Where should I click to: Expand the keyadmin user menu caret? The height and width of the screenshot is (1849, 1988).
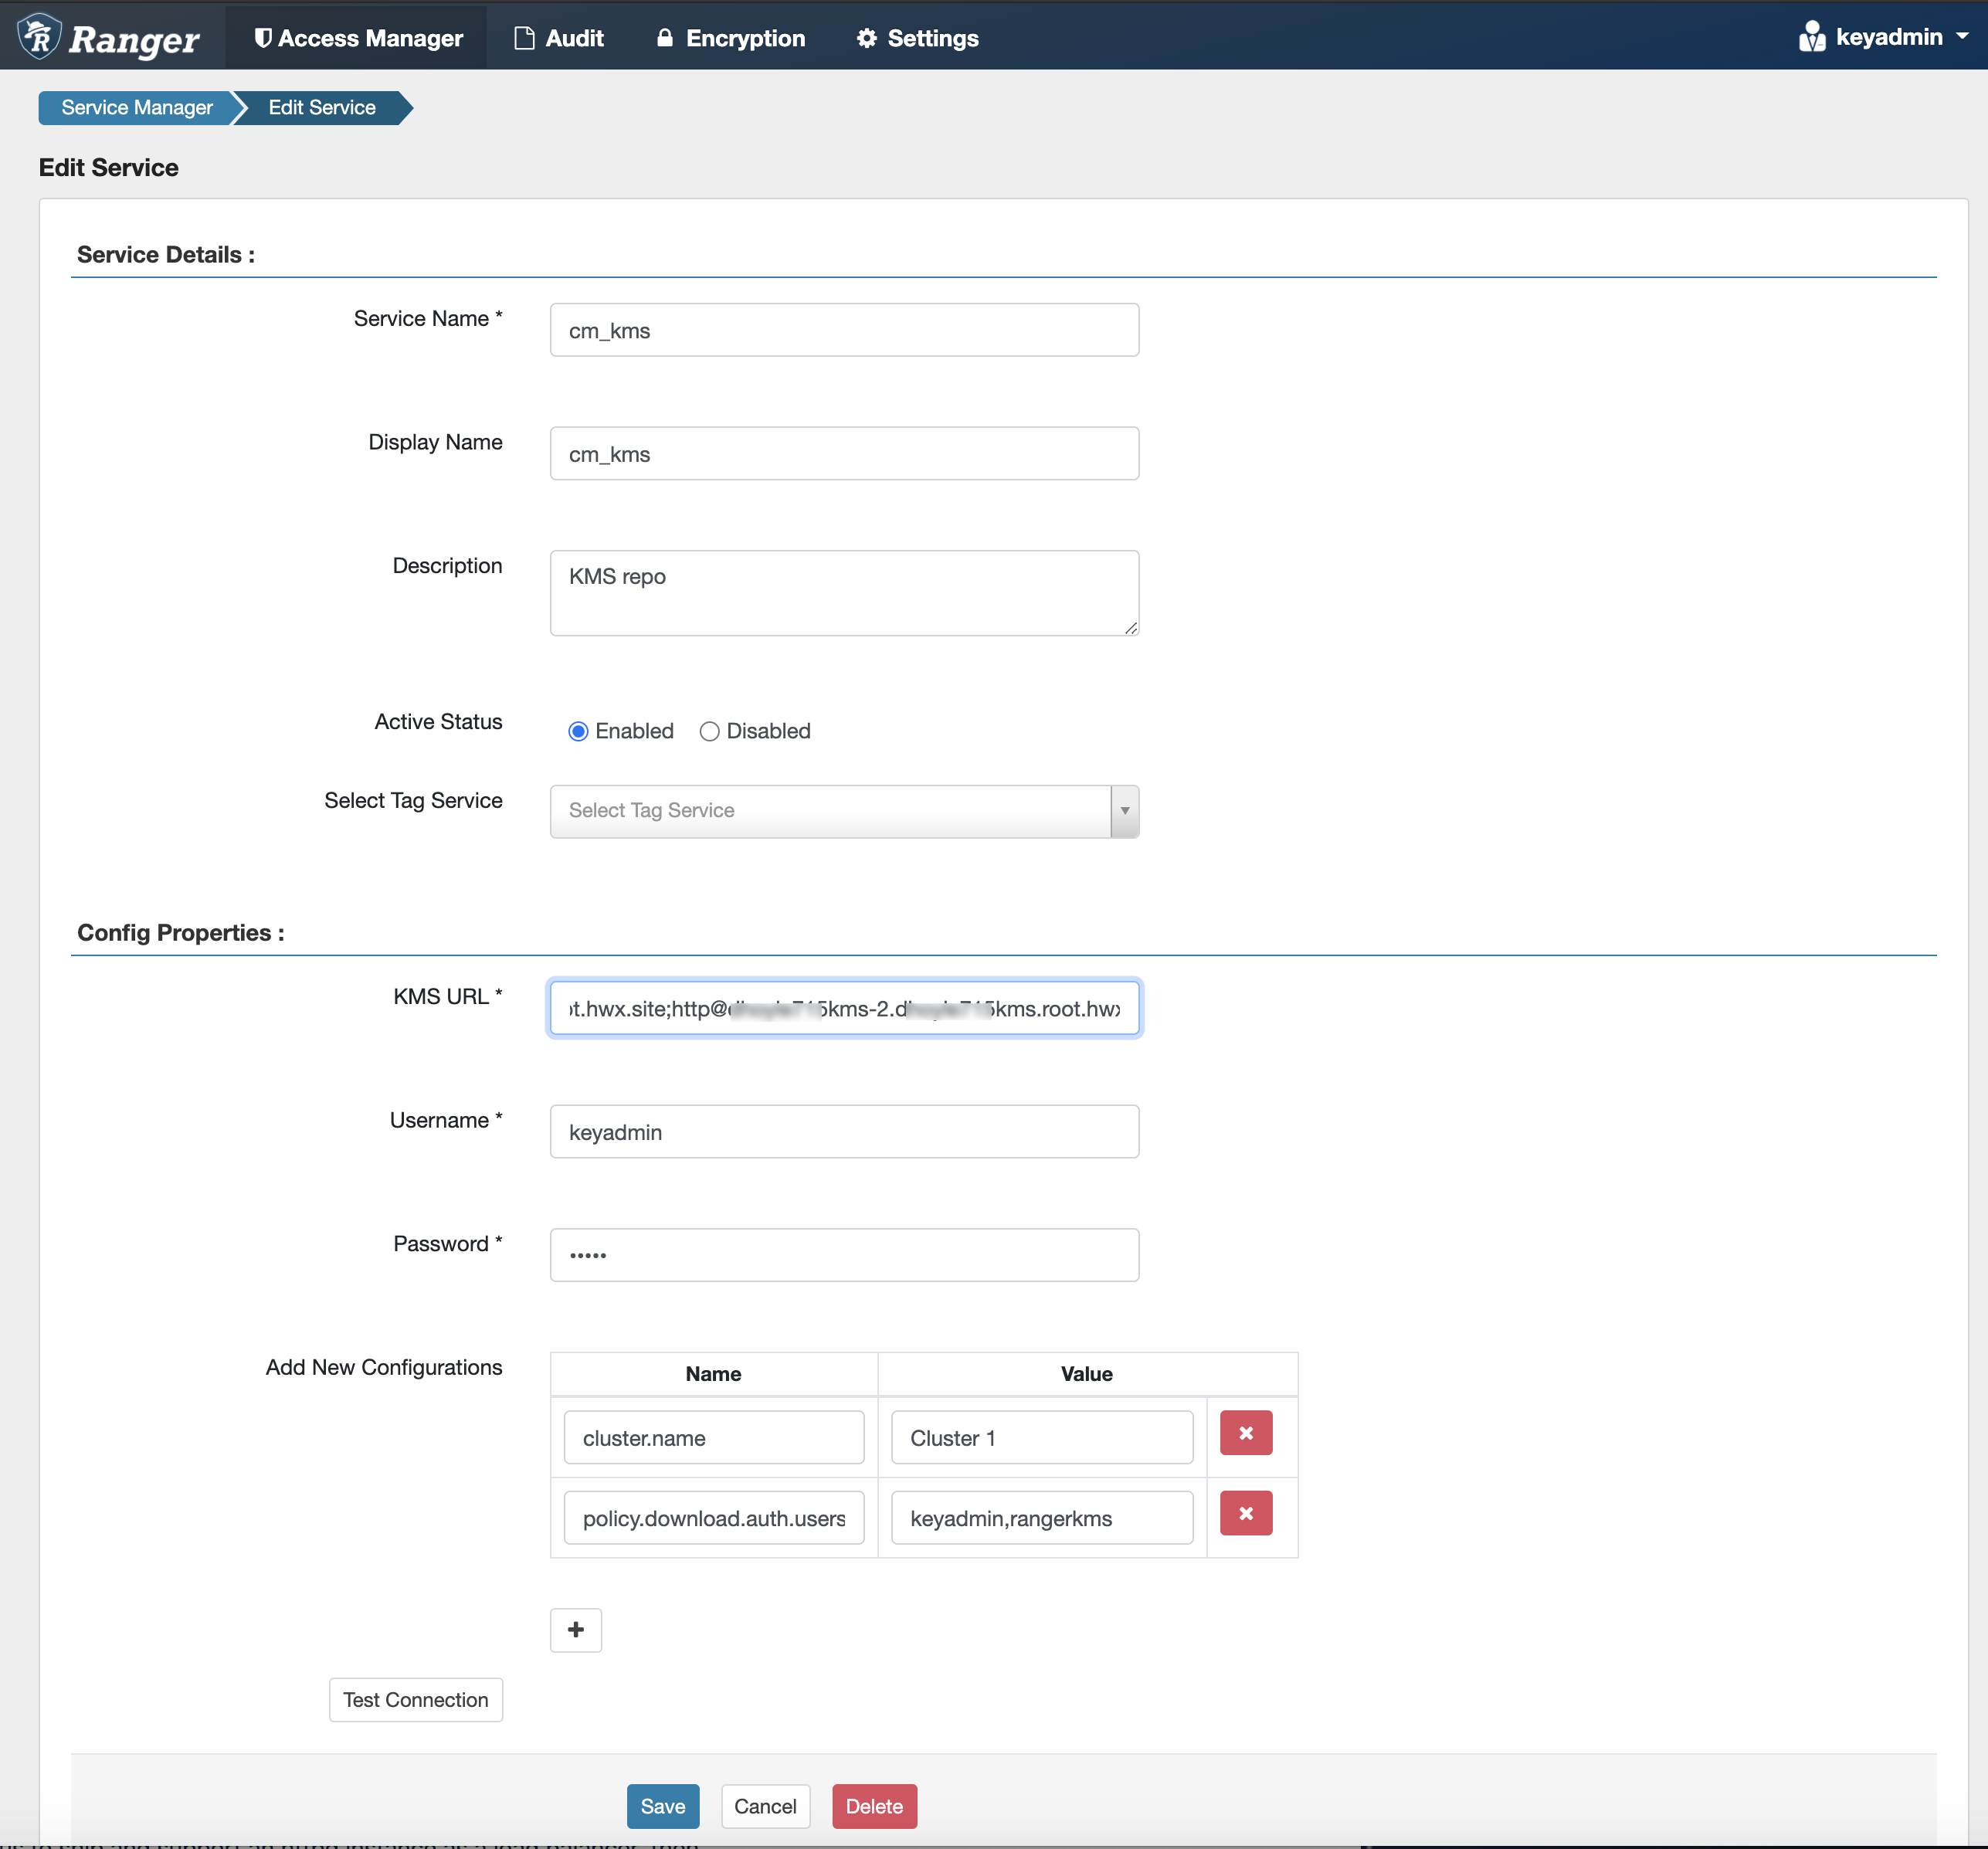pos(1962,36)
